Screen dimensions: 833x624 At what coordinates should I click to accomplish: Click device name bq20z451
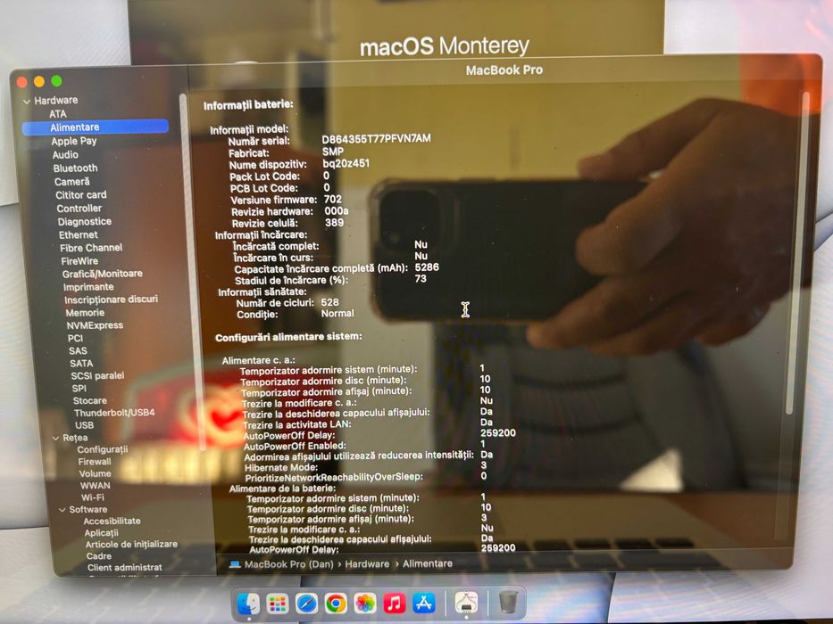coord(346,163)
